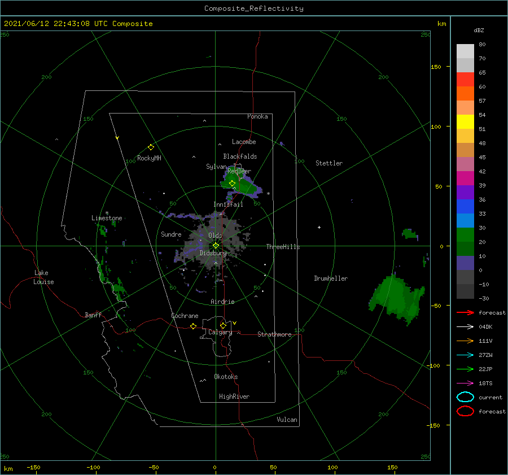Click the purple swatch below 39 dBZ

point(465,192)
